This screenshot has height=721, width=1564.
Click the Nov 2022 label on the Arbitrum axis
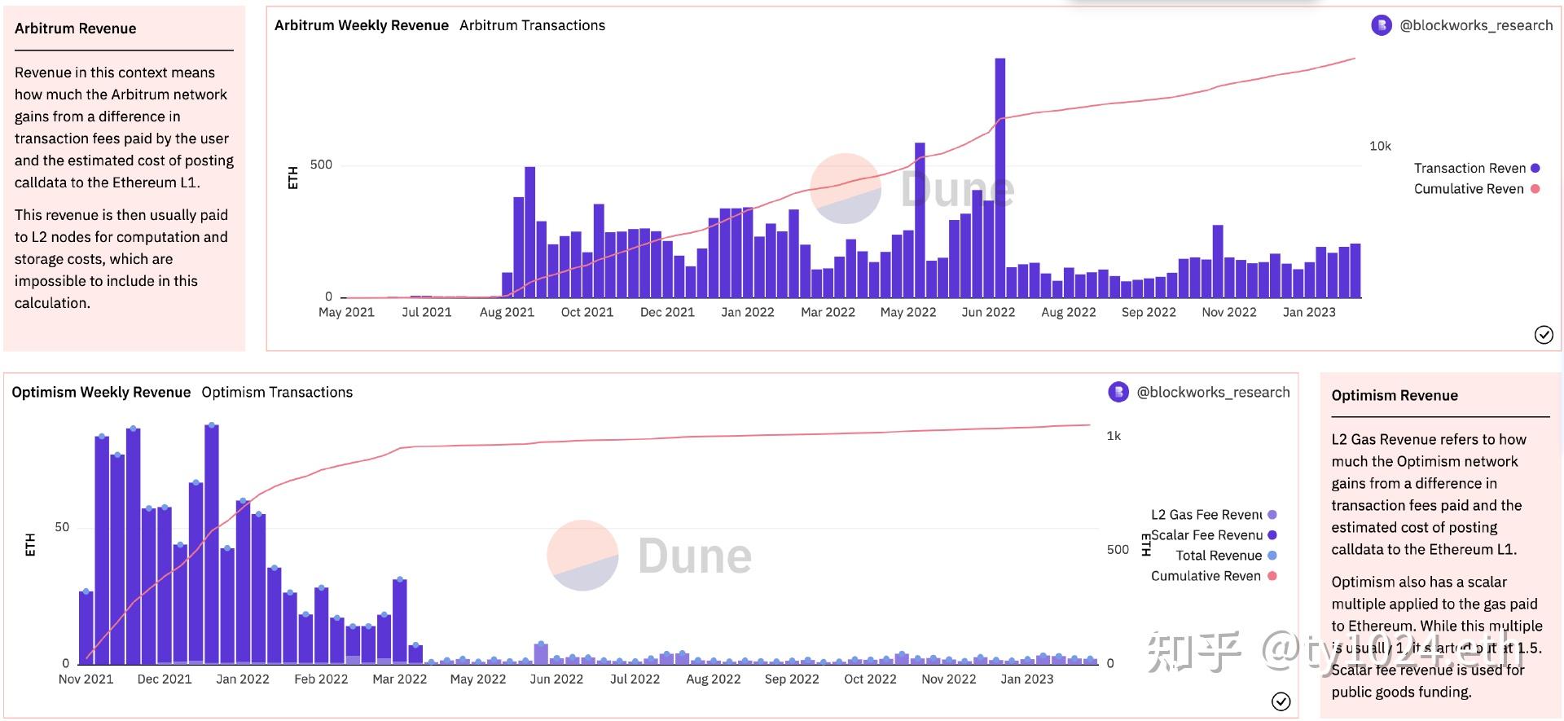coord(1229,312)
